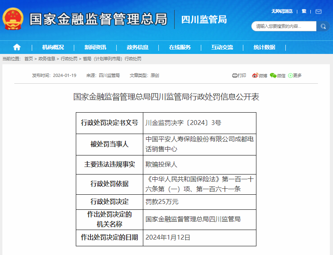Click the date cell 2024年1月12日
This screenshot has width=333, height=255.
coord(200,238)
